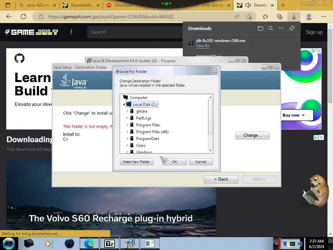333x250 pixels.
Task: Click Make New Folder button
Action: [x=136, y=162]
